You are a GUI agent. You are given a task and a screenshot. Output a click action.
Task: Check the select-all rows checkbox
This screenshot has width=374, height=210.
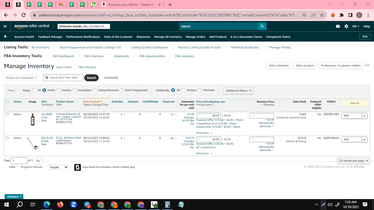click(x=7, y=102)
